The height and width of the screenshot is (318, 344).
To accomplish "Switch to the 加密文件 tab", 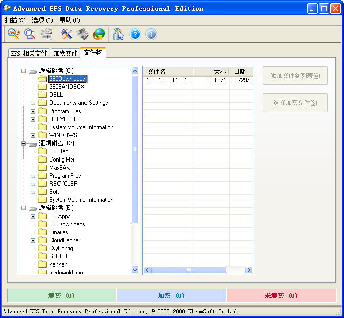I will [65, 53].
